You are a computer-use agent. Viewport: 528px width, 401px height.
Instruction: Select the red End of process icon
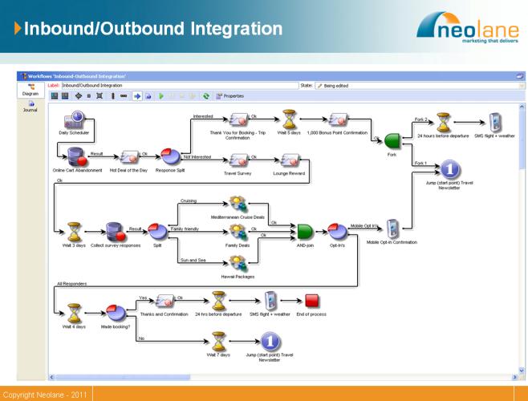click(x=311, y=300)
